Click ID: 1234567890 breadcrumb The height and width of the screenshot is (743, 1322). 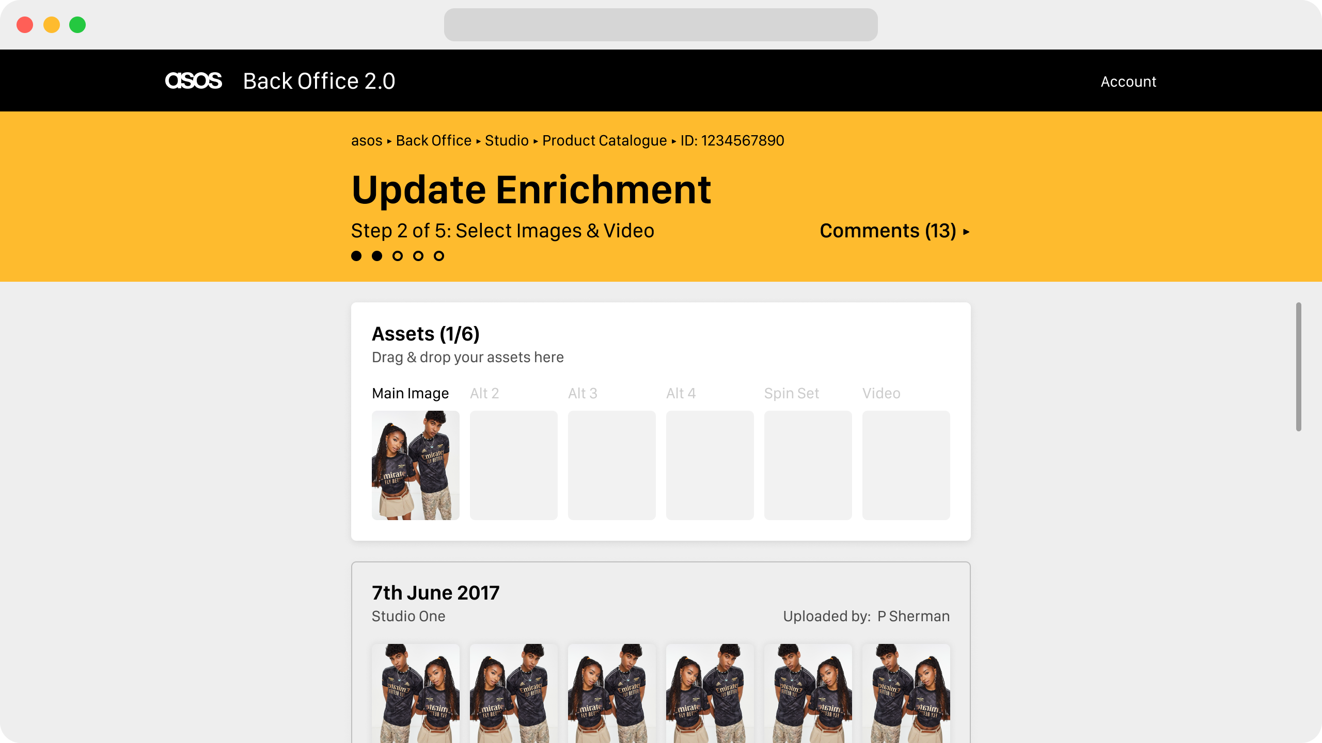(x=732, y=140)
